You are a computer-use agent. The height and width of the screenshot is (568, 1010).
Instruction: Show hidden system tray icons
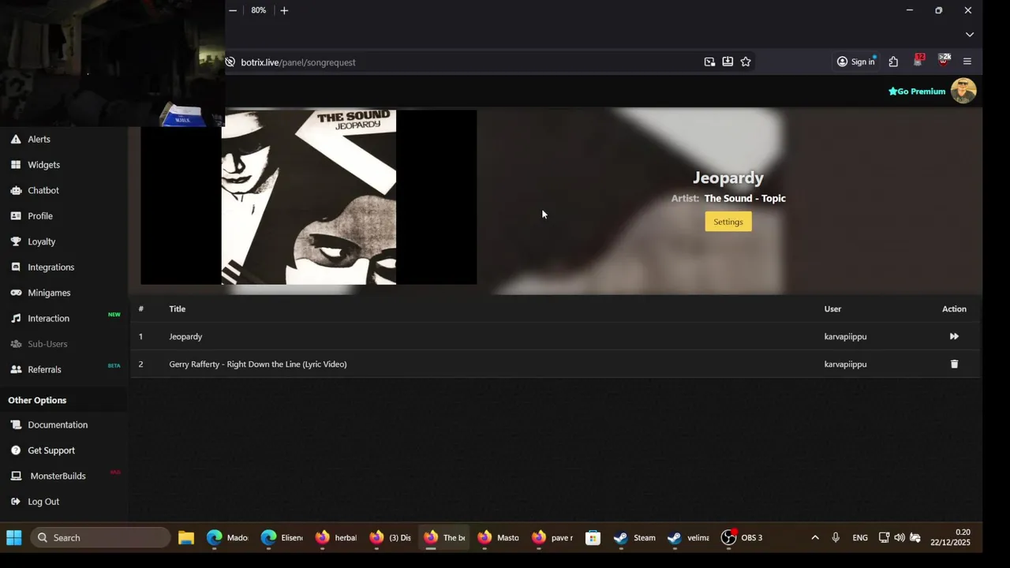tap(815, 538)
